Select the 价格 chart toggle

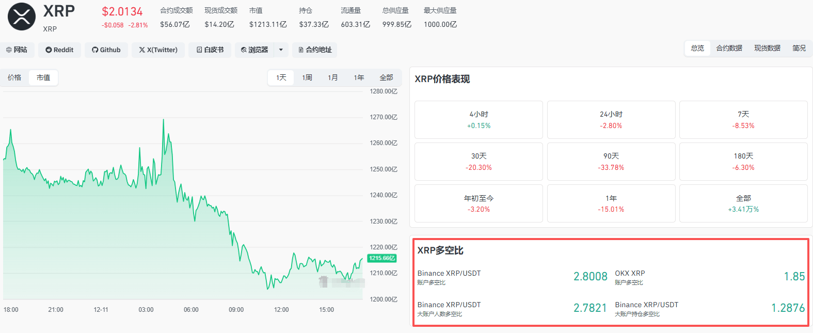coord(14,77)
